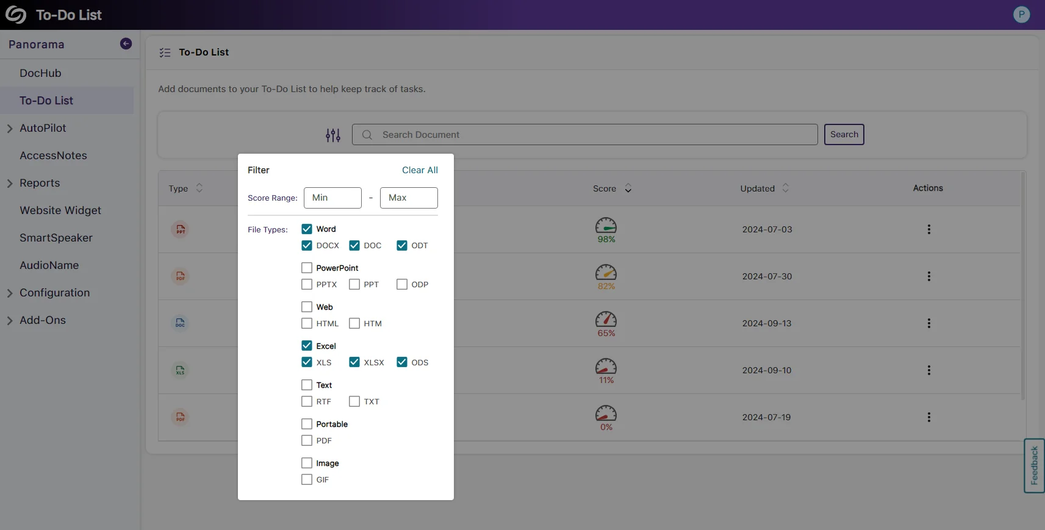Viewport: 1045px width, 530px height.
Task: Enable the PowerPoint checkbox
Action: tap(307, 268)
